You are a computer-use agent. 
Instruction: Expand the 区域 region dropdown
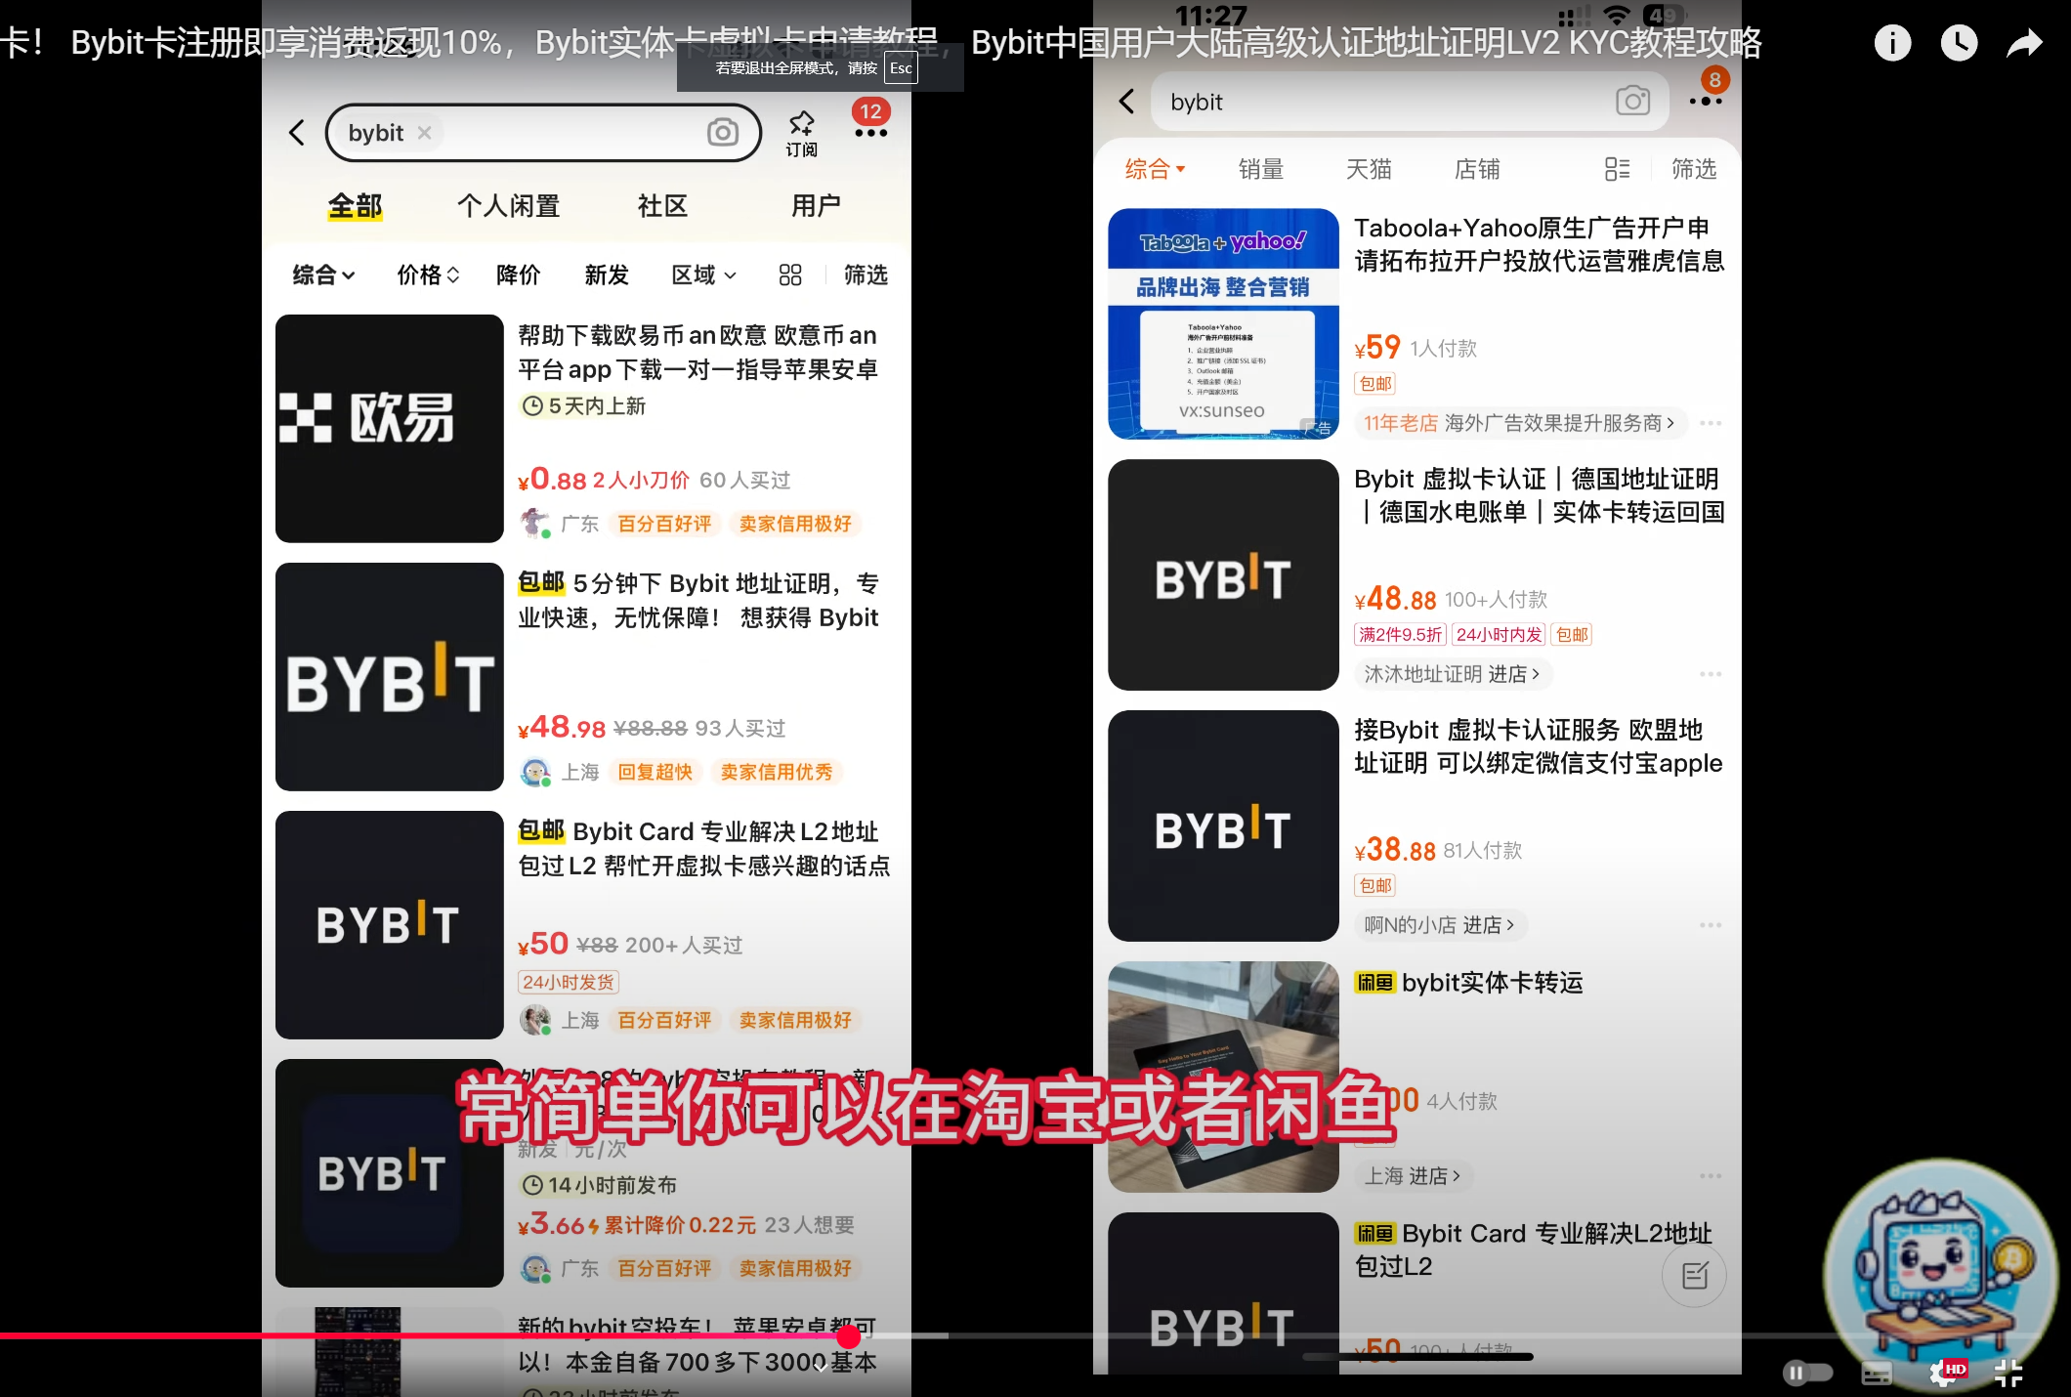point(703,275)
